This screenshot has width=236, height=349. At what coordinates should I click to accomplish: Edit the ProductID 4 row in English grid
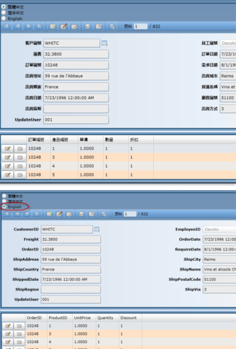click(x=8, y=342)
